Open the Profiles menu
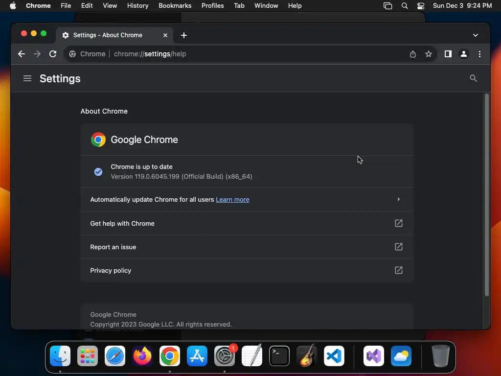 click(x=212, y=6)
